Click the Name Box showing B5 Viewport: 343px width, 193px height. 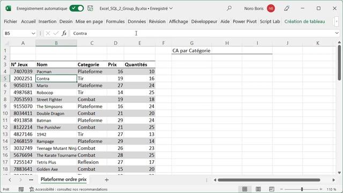17,33
